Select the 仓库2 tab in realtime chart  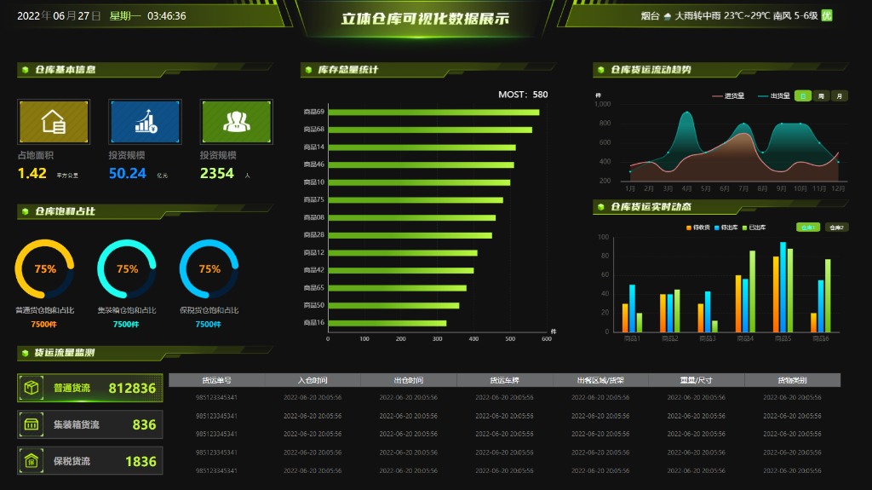pos(837,228)
